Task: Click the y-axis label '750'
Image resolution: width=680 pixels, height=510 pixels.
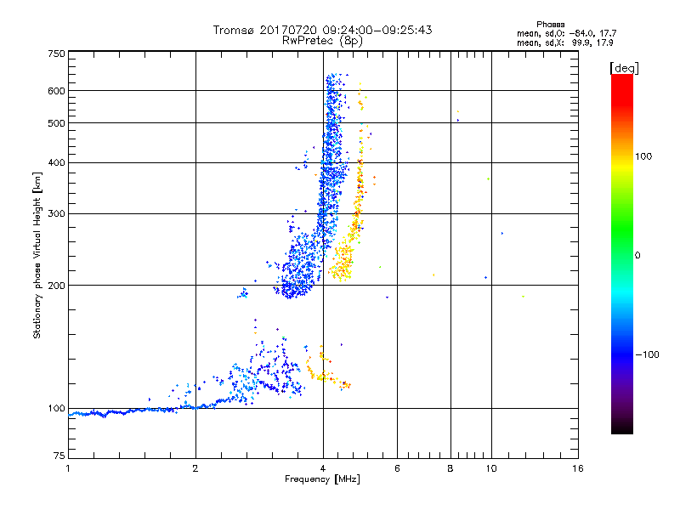Action: pos(56,54)
